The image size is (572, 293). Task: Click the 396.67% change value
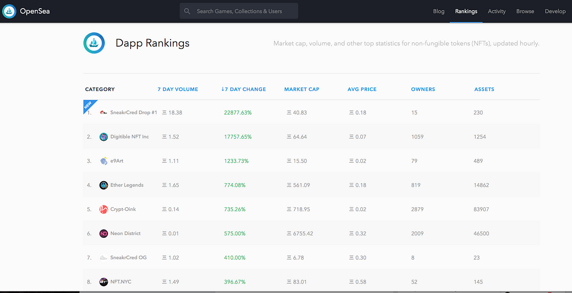(x=235, y=282)
